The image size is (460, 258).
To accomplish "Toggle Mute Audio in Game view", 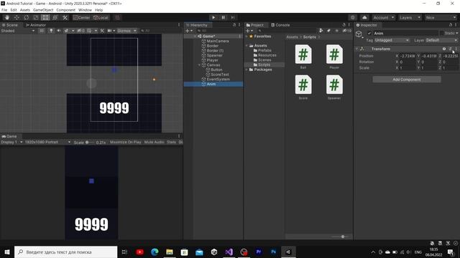I will click(x=155, y=142).
